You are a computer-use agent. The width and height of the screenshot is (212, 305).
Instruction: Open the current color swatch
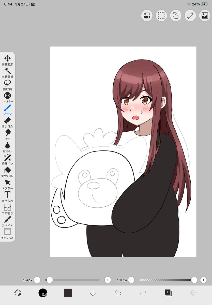pos(68,293)
